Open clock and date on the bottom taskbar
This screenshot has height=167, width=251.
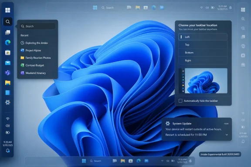[182, 161]
